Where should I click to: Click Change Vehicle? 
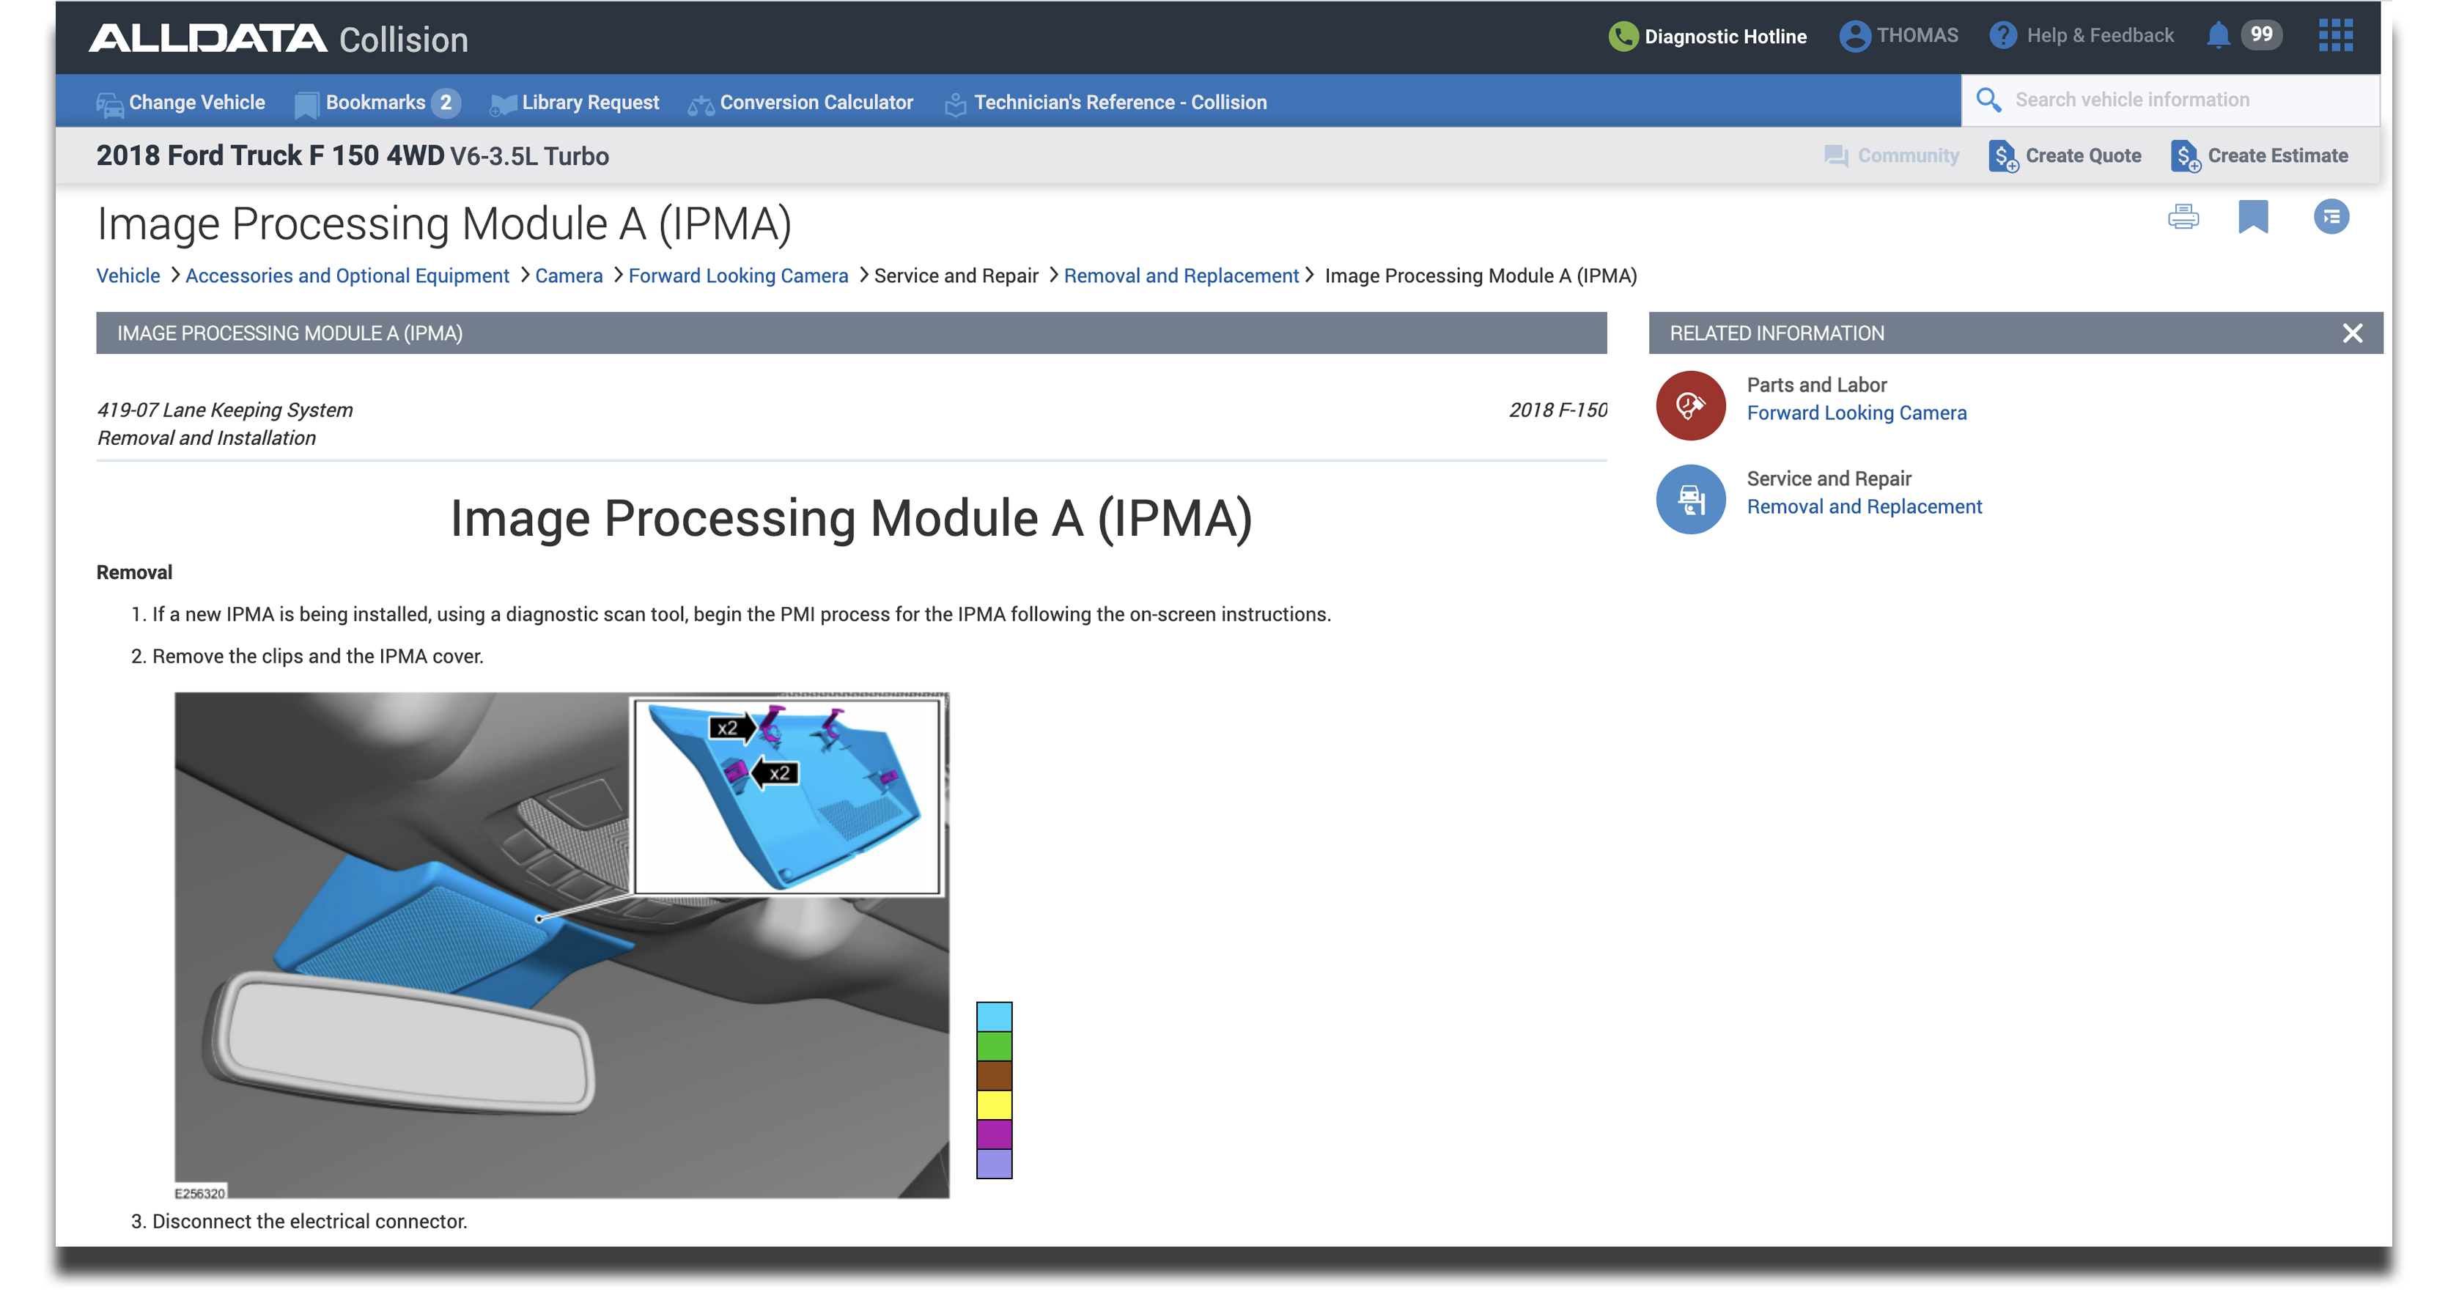(180, 103)
